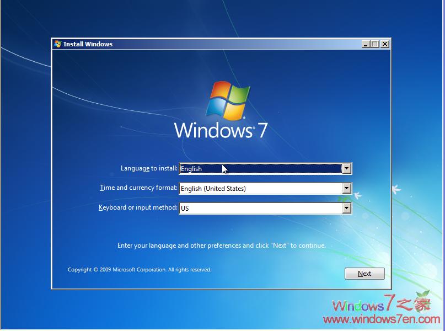Viewport: 445px width, 331px height.
Task: Expand the Keyboard or input method dropdown
Action: tap(346, 208)
